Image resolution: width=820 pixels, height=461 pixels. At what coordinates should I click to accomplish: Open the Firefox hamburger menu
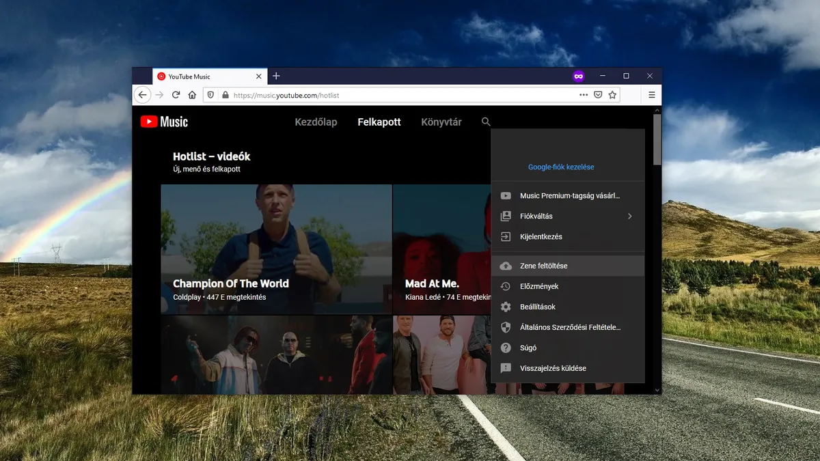[651, 95]
